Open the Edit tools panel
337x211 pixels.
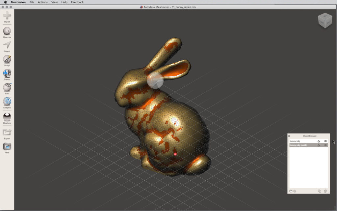[7, 88]
